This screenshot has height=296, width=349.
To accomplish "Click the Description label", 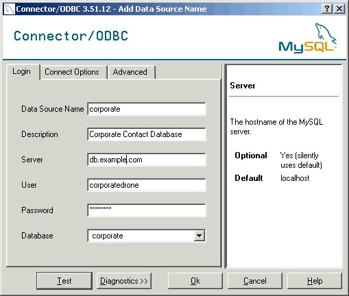I will (40, 134).
